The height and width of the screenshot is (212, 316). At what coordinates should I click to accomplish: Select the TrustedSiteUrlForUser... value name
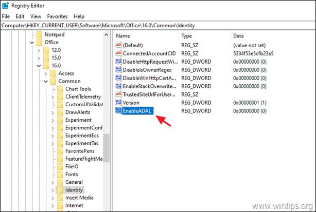[149, 94]
